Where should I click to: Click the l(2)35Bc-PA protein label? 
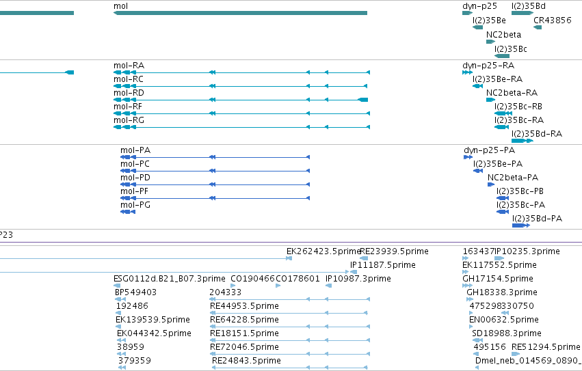click(520, 206)
